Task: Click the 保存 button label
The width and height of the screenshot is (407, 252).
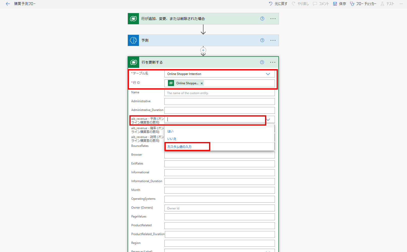Action: (342, 4)
